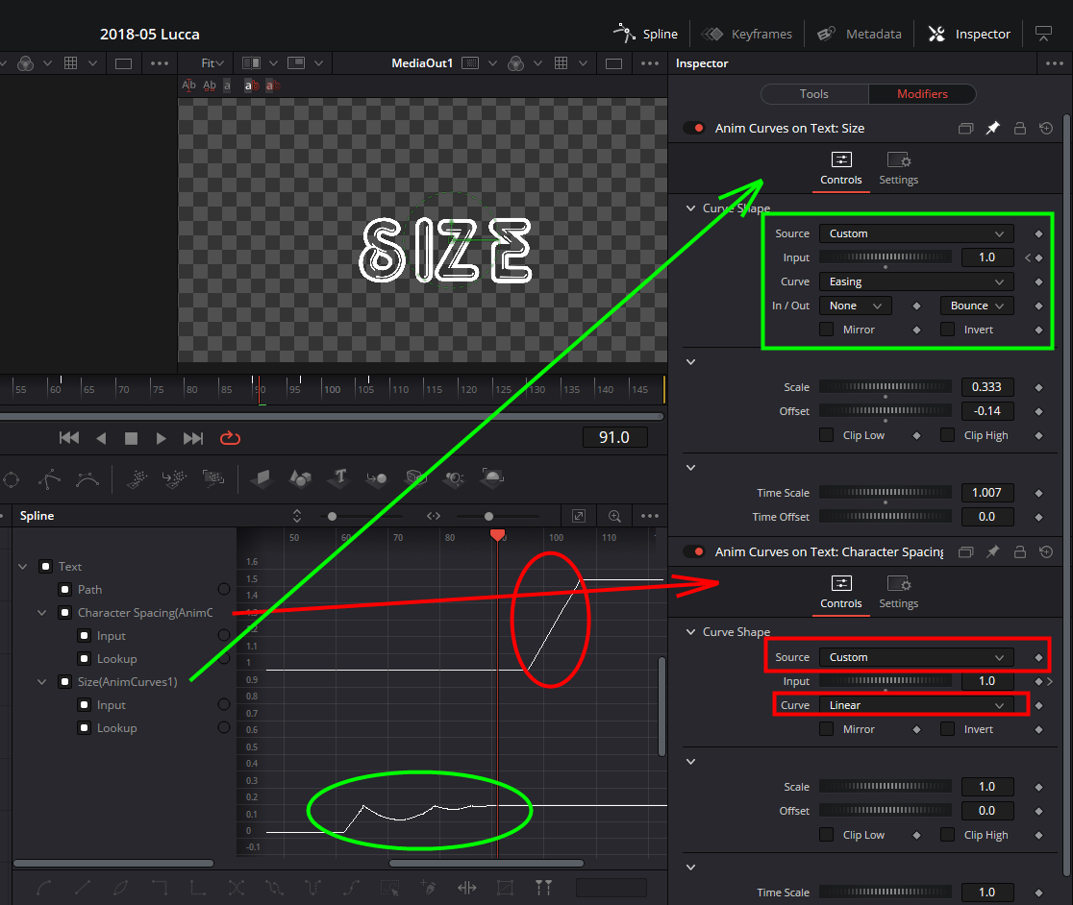Open the Out dropdown set to Bounce
Image resolution: width=1073 pixels, height=905 pixels.
[977, 306]
